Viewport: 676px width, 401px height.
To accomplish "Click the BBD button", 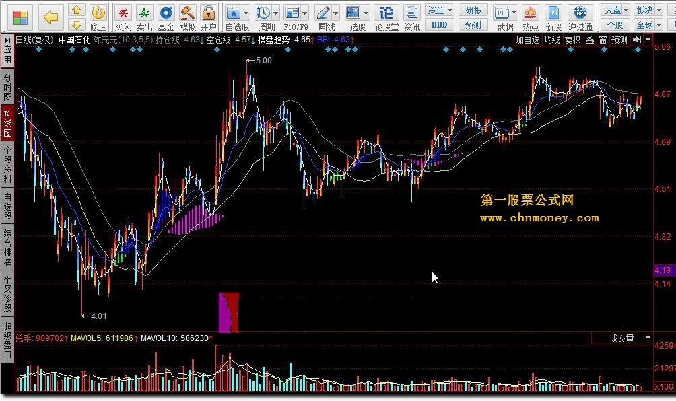I will pyautogui.click(x=439, y=25).
